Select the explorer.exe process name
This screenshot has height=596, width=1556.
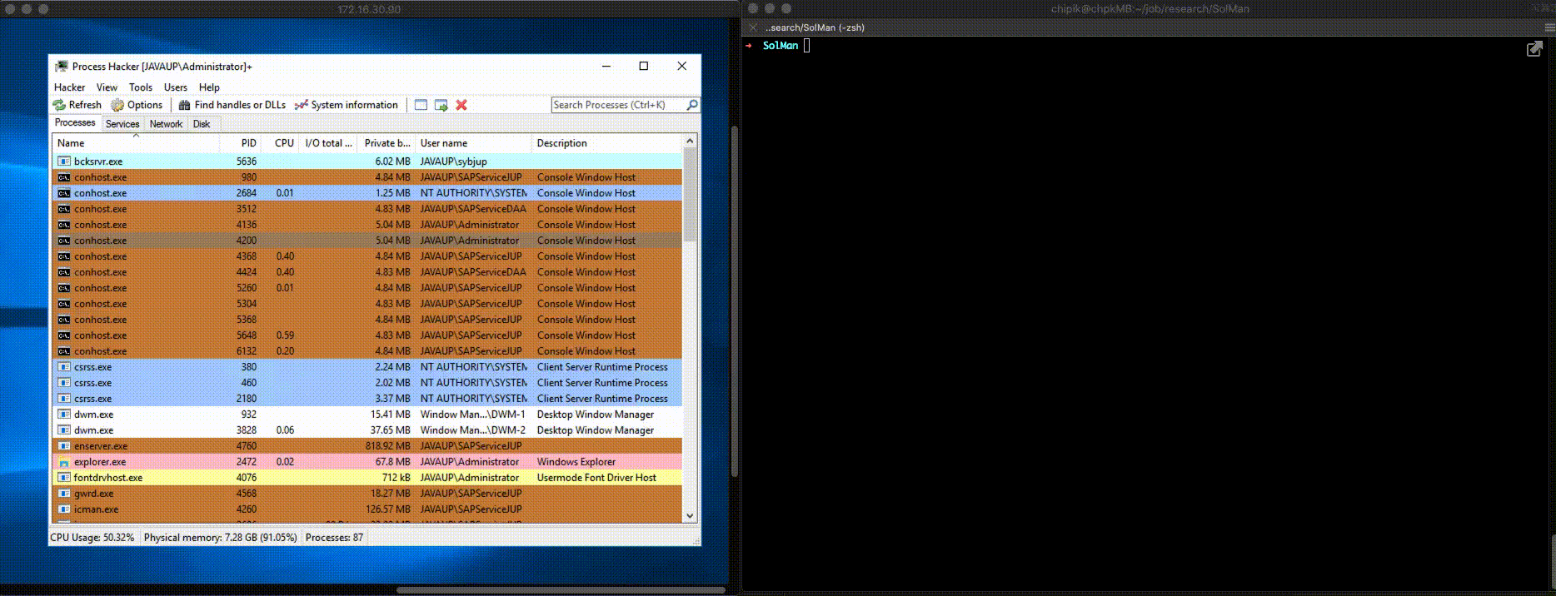100,462
